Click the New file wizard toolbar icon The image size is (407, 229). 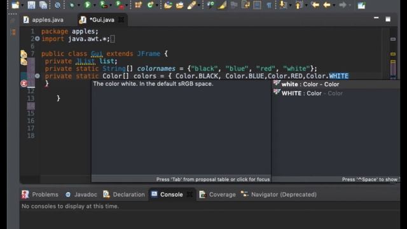point(15,5)
